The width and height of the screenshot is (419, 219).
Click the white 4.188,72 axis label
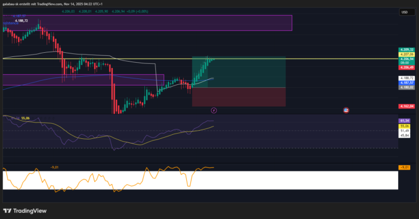pos(407,78)
